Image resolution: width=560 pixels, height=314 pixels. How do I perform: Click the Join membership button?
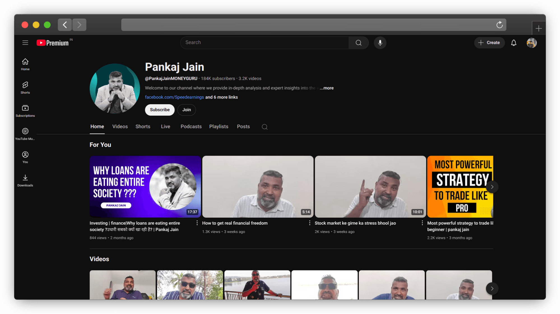click(x=187, y=110)
